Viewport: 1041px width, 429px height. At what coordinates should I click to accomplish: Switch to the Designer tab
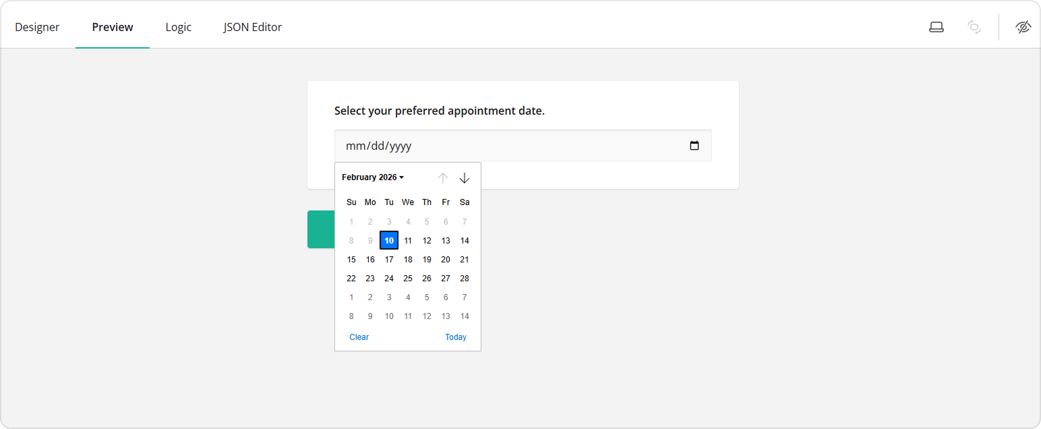click(37, 27)
